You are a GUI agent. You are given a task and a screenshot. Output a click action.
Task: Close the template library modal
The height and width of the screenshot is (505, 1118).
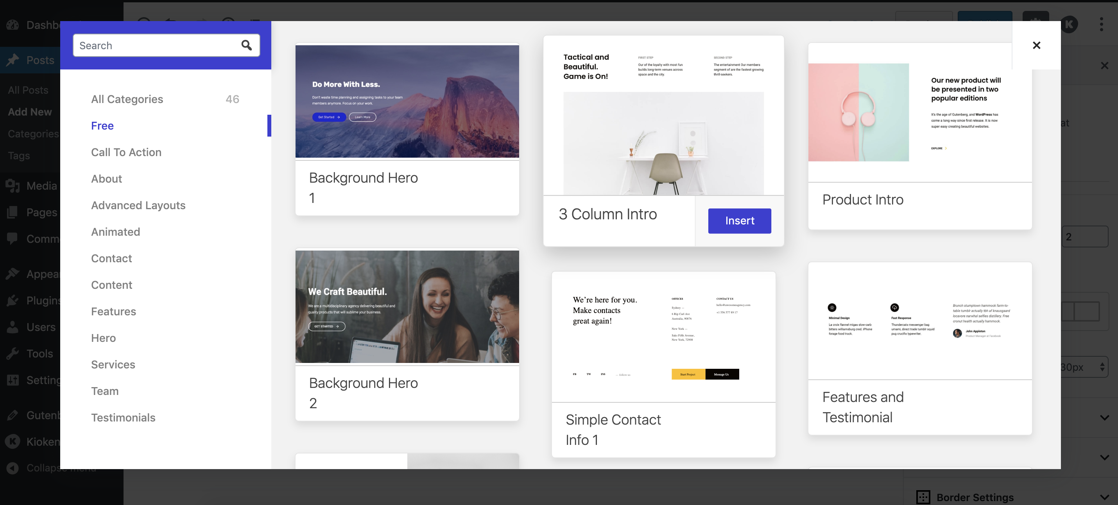tap(1036, 46)
